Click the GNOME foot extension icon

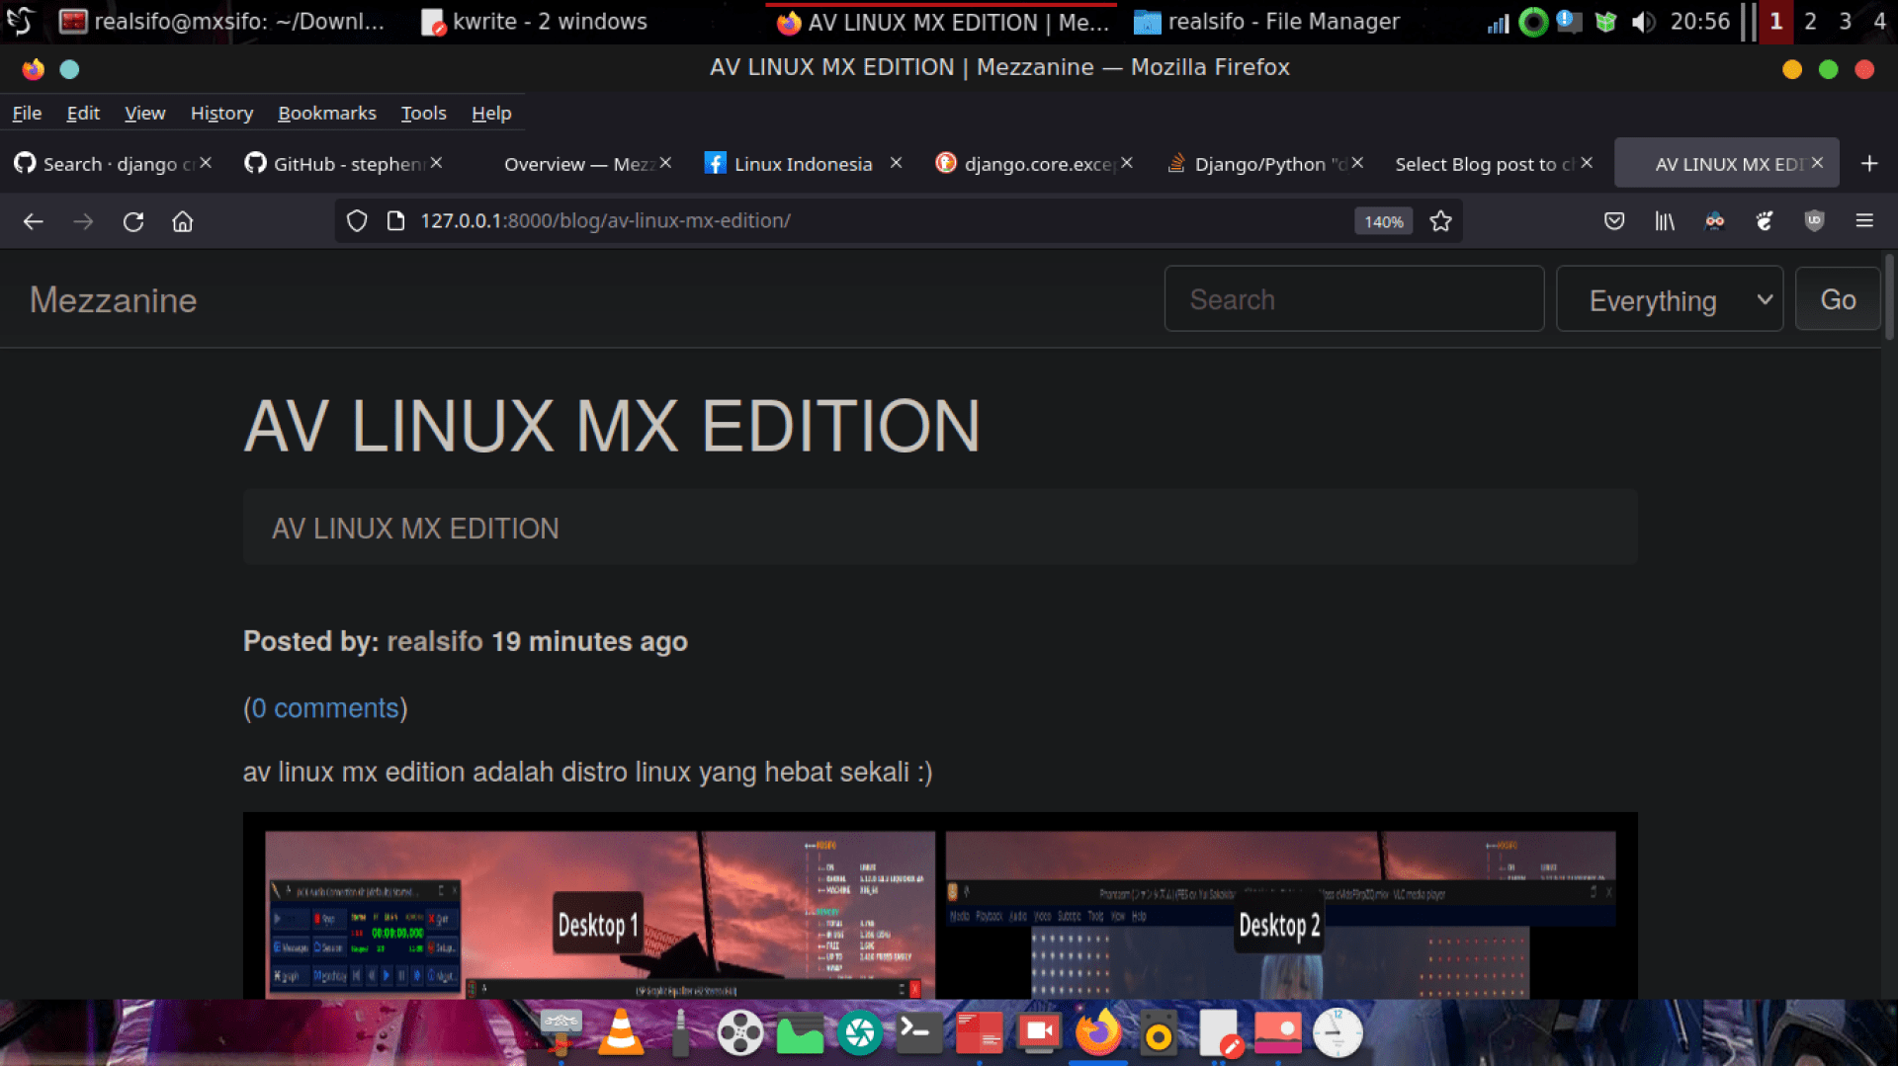tap(1765, 221)
